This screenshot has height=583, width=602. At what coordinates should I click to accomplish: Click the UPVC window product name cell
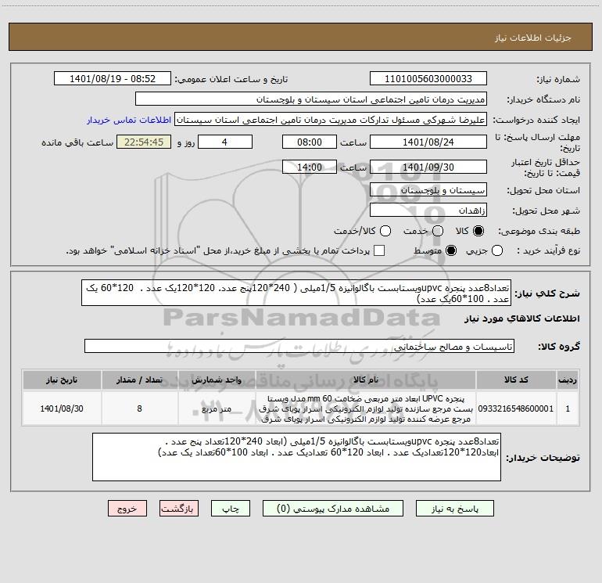(x=366, y=408)
